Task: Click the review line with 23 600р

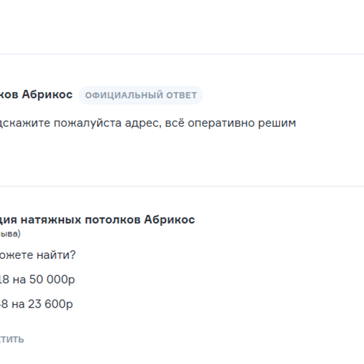Action: tap(36, 304)
